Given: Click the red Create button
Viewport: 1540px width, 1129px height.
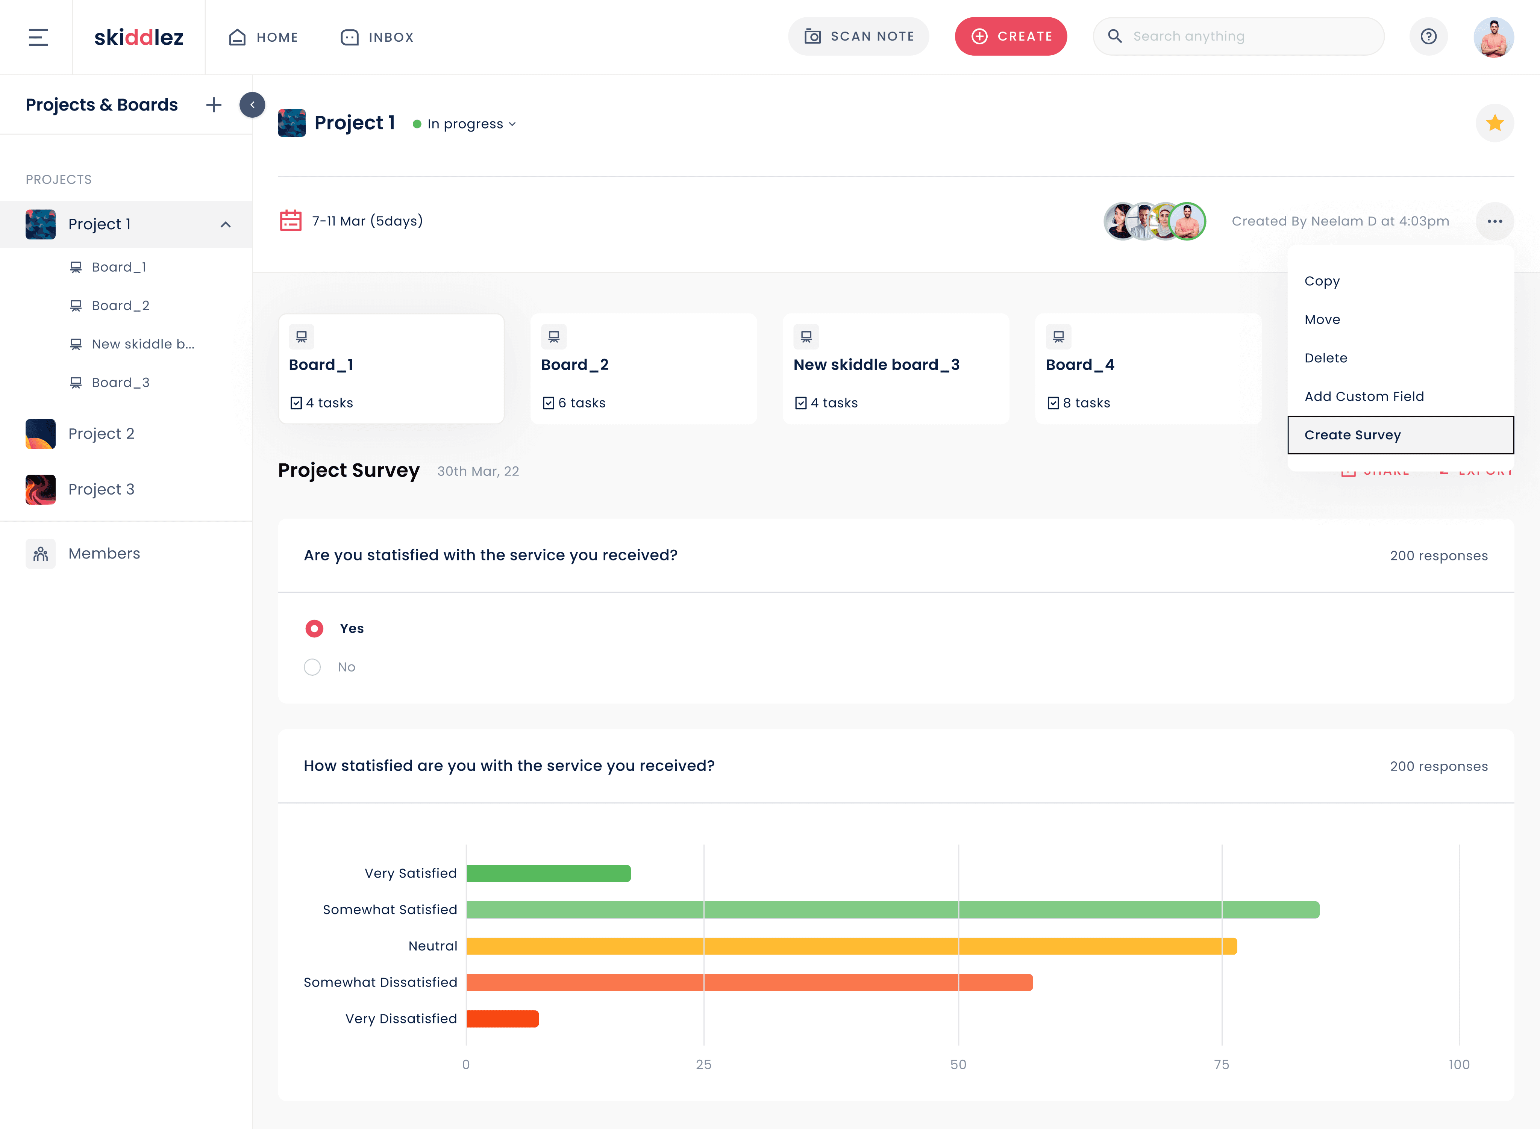Looking at the screenshot, I should coord(1011,36).
